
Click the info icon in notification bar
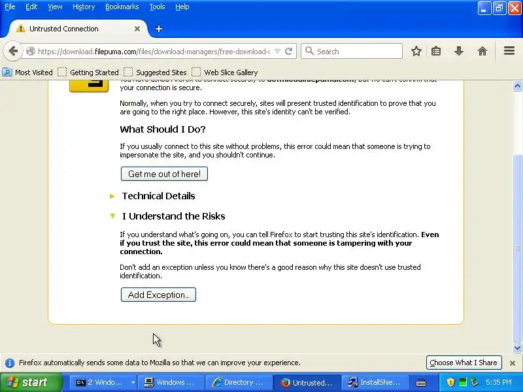coord(10,363)
